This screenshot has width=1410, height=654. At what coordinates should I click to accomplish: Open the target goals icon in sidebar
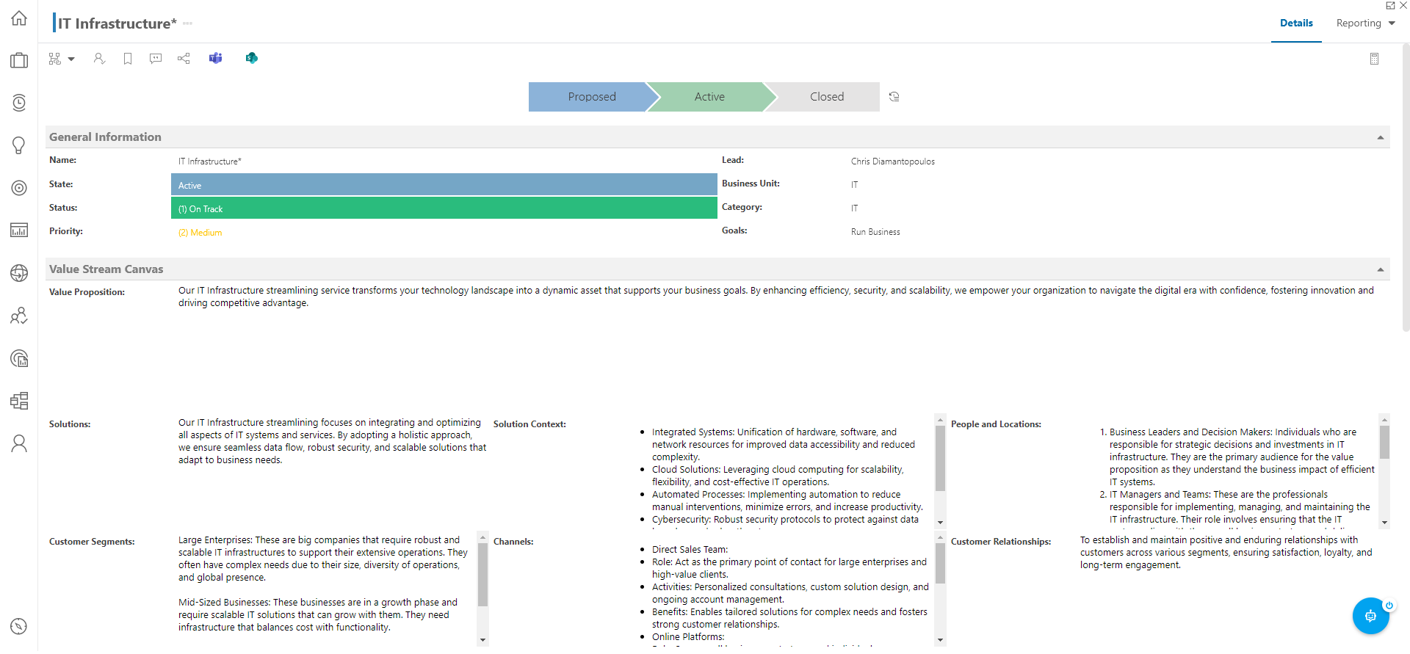pos(19,188)
